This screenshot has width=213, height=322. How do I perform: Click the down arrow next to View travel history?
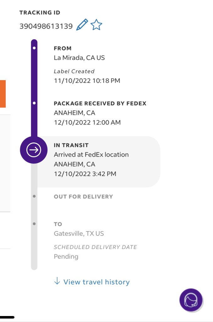pyautogui.click(x=57, y=281)
